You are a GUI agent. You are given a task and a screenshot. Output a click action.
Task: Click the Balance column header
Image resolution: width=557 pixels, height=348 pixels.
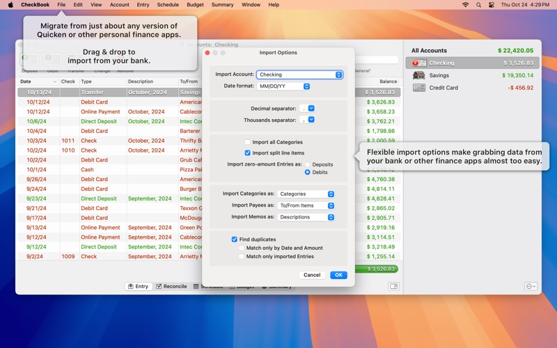tap(388, 81)
